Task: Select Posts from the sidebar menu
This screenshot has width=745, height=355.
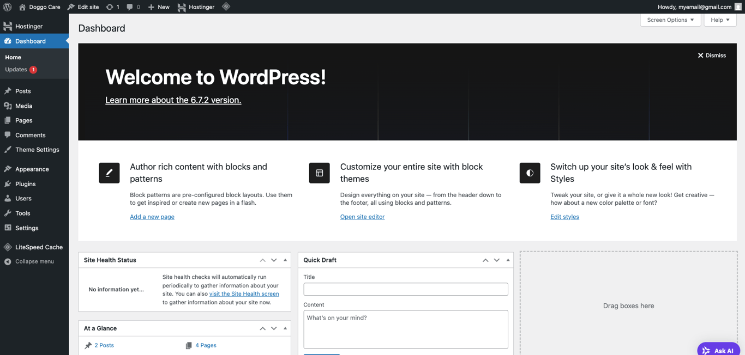Action: click(23, 91)
